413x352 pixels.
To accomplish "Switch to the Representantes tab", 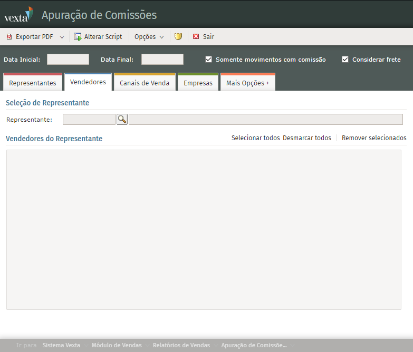I will click(x=33, y=83).
